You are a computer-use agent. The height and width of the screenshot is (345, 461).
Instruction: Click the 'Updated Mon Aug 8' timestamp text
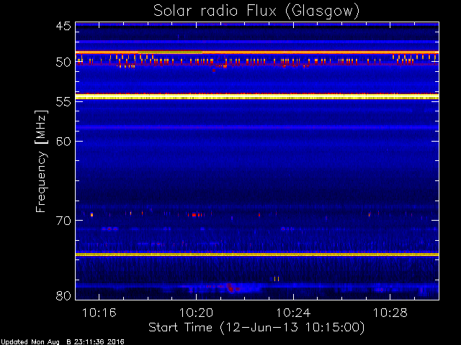tap(62, 342)
